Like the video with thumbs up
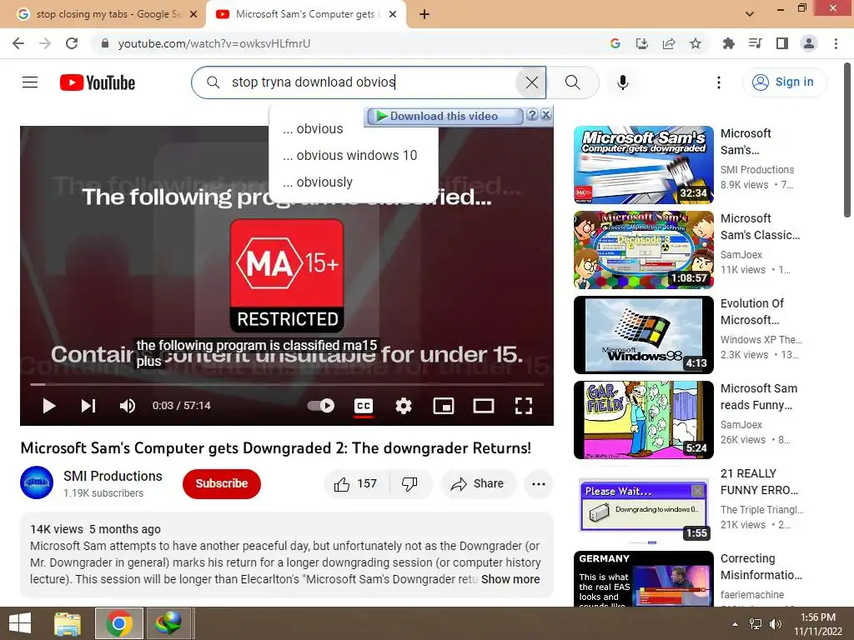854x640 pixels. click(x=355, y=483)
